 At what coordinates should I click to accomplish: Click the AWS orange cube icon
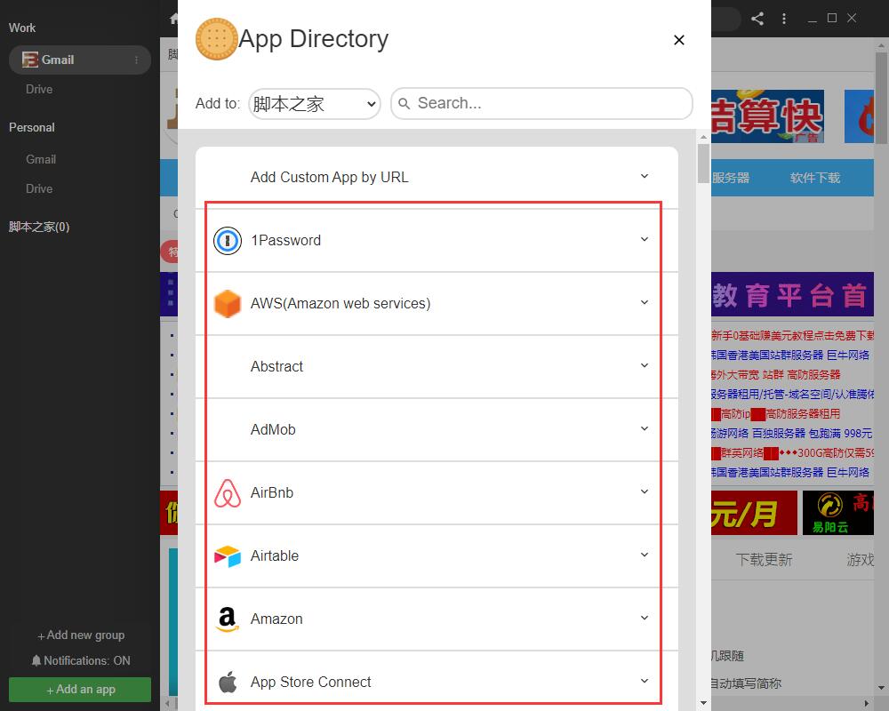pos(228,304)
